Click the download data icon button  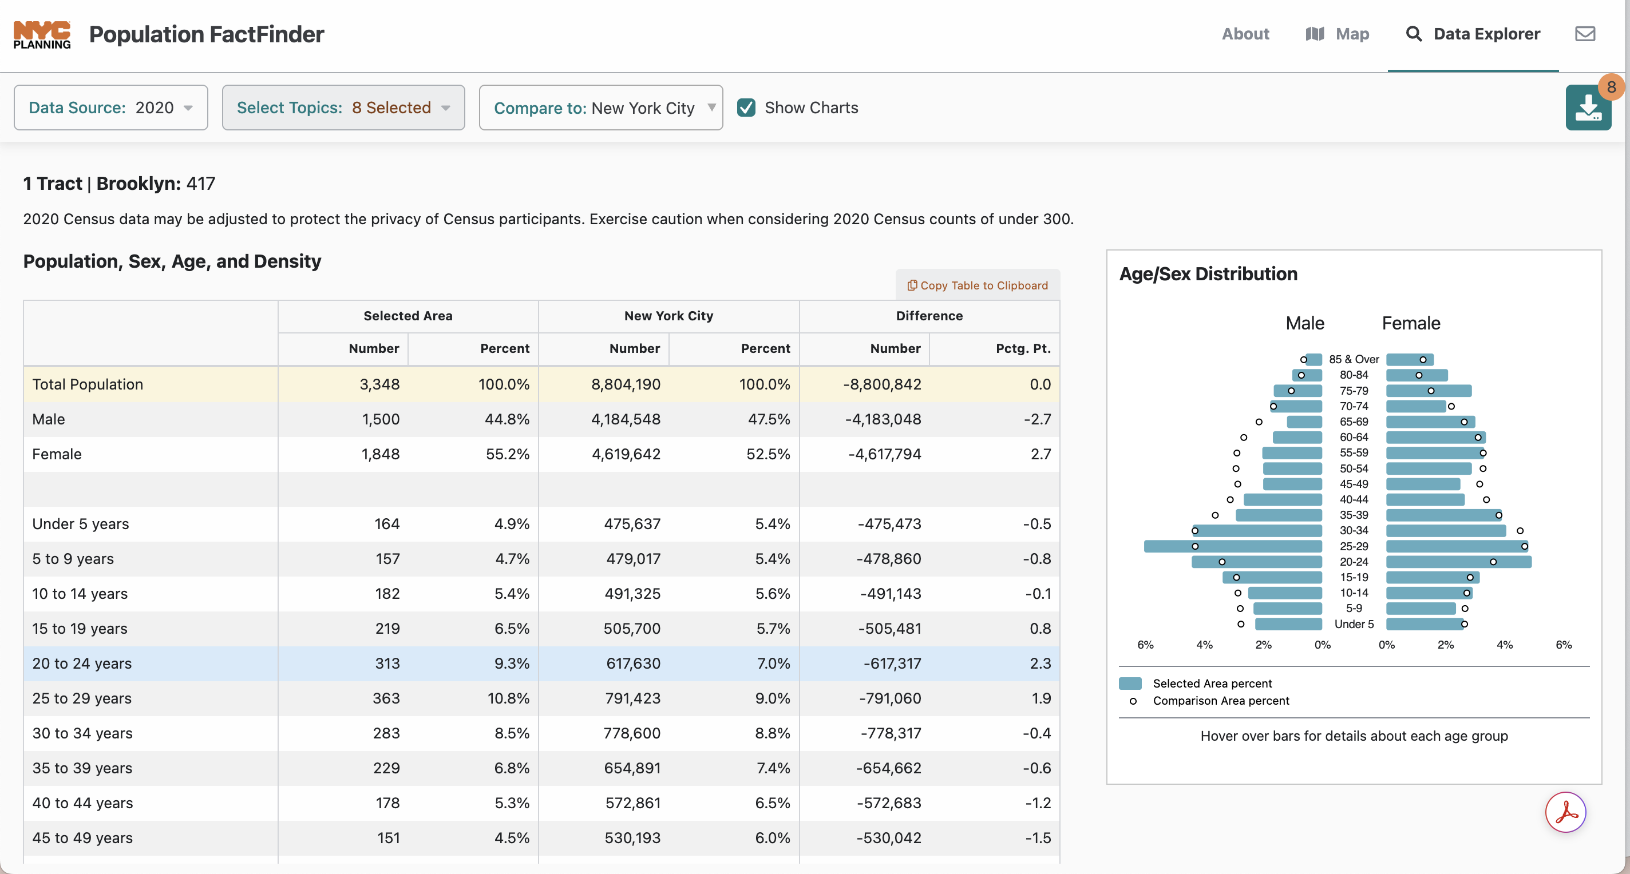point(1587,109)
